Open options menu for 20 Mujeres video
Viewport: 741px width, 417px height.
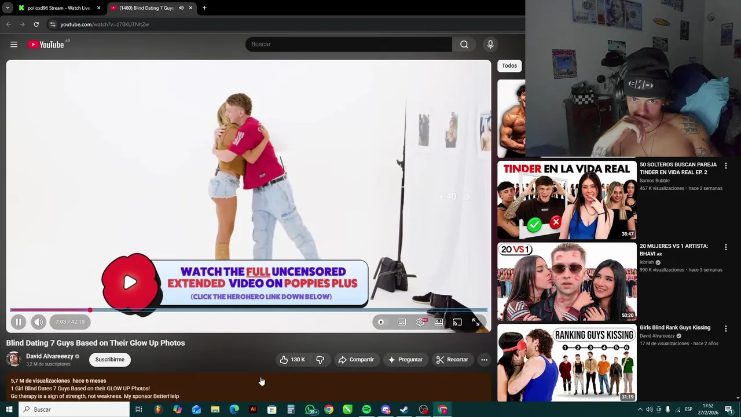tap(725, 247)
